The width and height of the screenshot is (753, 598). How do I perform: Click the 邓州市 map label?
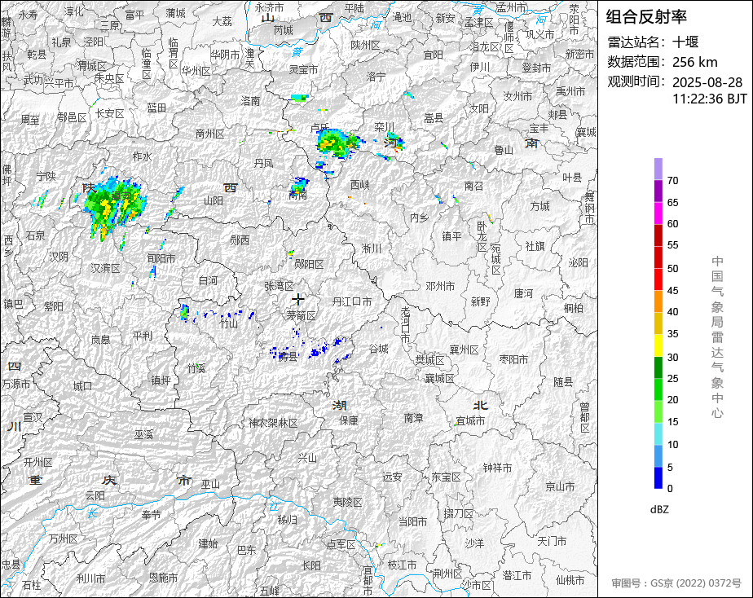click(440, 286)
